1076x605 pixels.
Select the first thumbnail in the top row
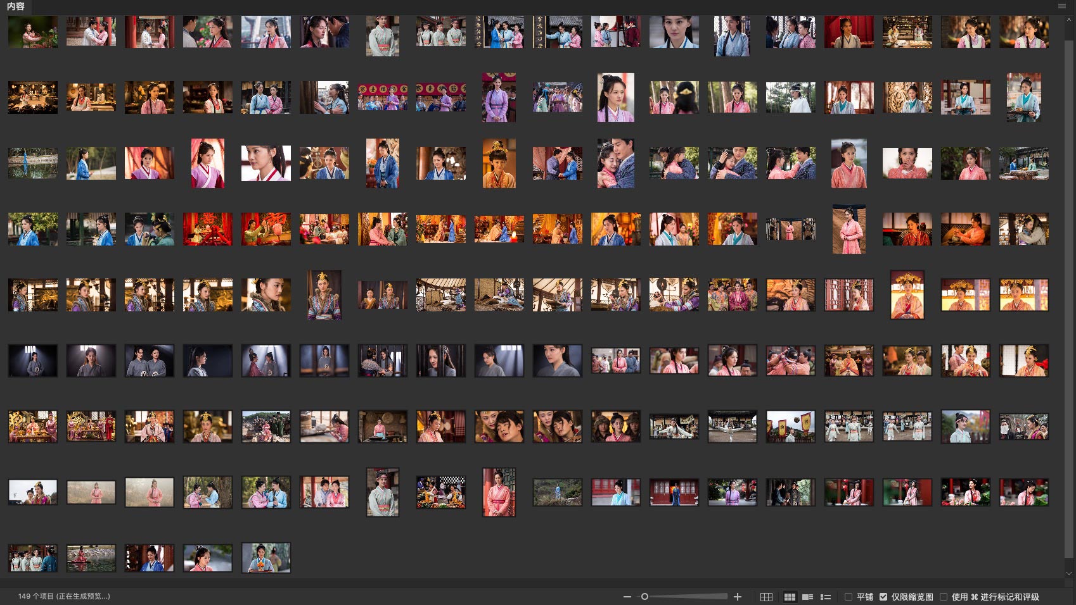point(33,32)
